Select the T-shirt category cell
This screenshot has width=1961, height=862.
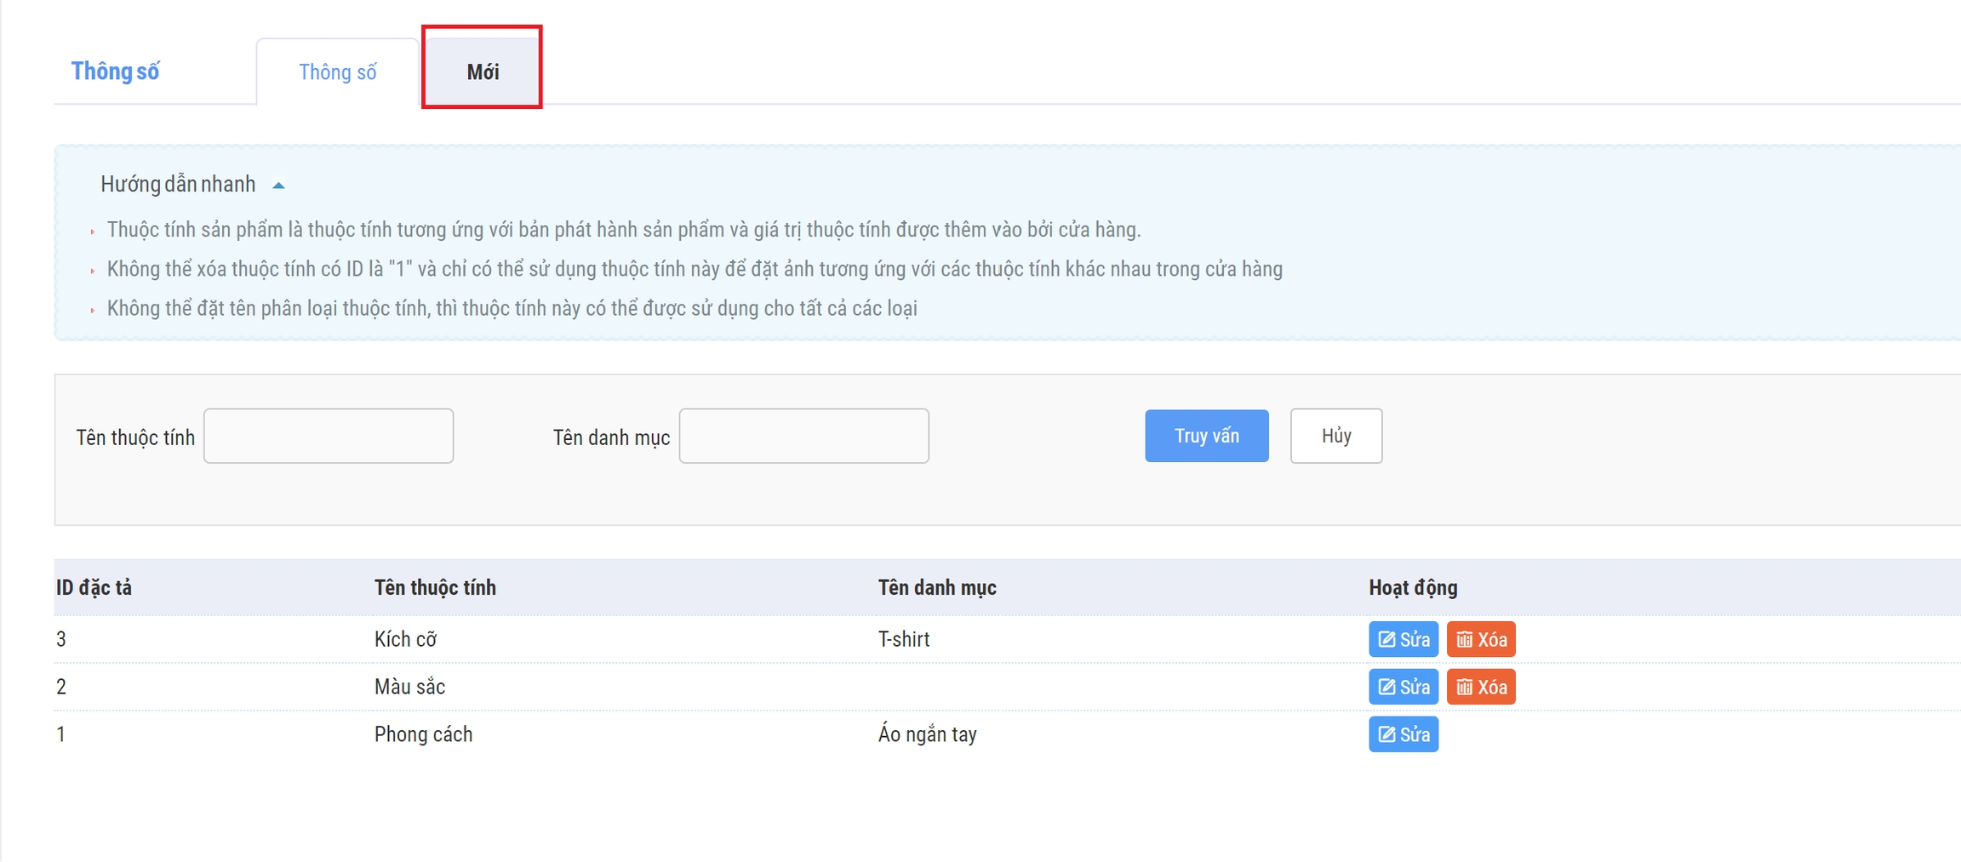tap(903, 640)
